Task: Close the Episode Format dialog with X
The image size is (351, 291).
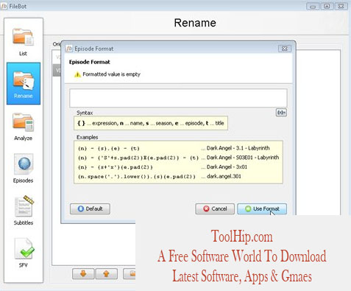Action: 285,49
